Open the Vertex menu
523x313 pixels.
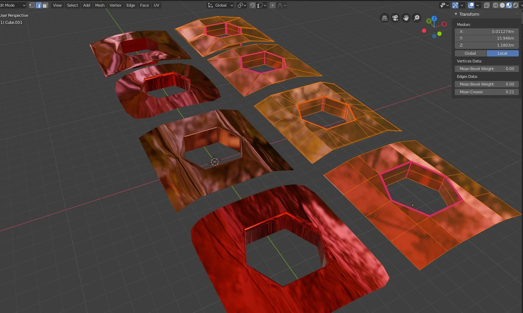coord(115,5)
